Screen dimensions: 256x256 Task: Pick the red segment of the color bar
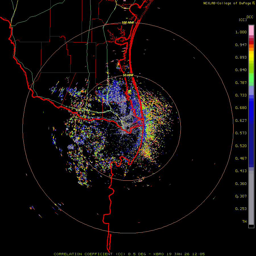coord(251,42)
